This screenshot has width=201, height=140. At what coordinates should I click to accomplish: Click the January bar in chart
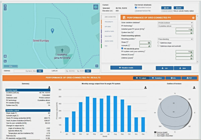[x=67, y=125]
